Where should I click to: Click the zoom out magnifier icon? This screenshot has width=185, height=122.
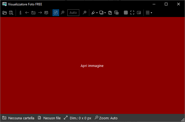pos(62,12)
